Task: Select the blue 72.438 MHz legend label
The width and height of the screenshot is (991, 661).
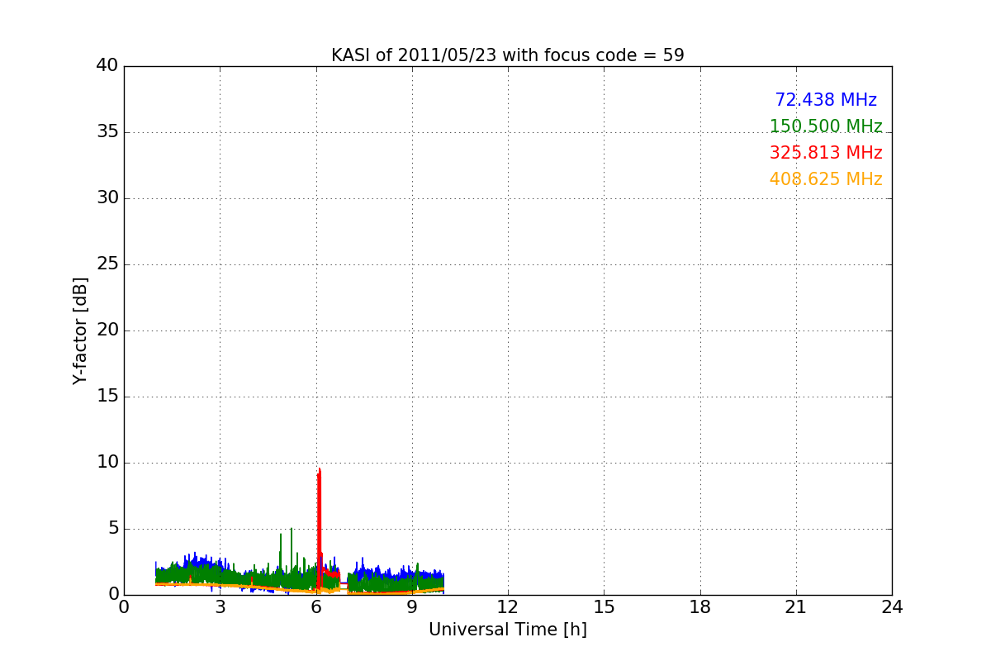Action: click(826, 100)
